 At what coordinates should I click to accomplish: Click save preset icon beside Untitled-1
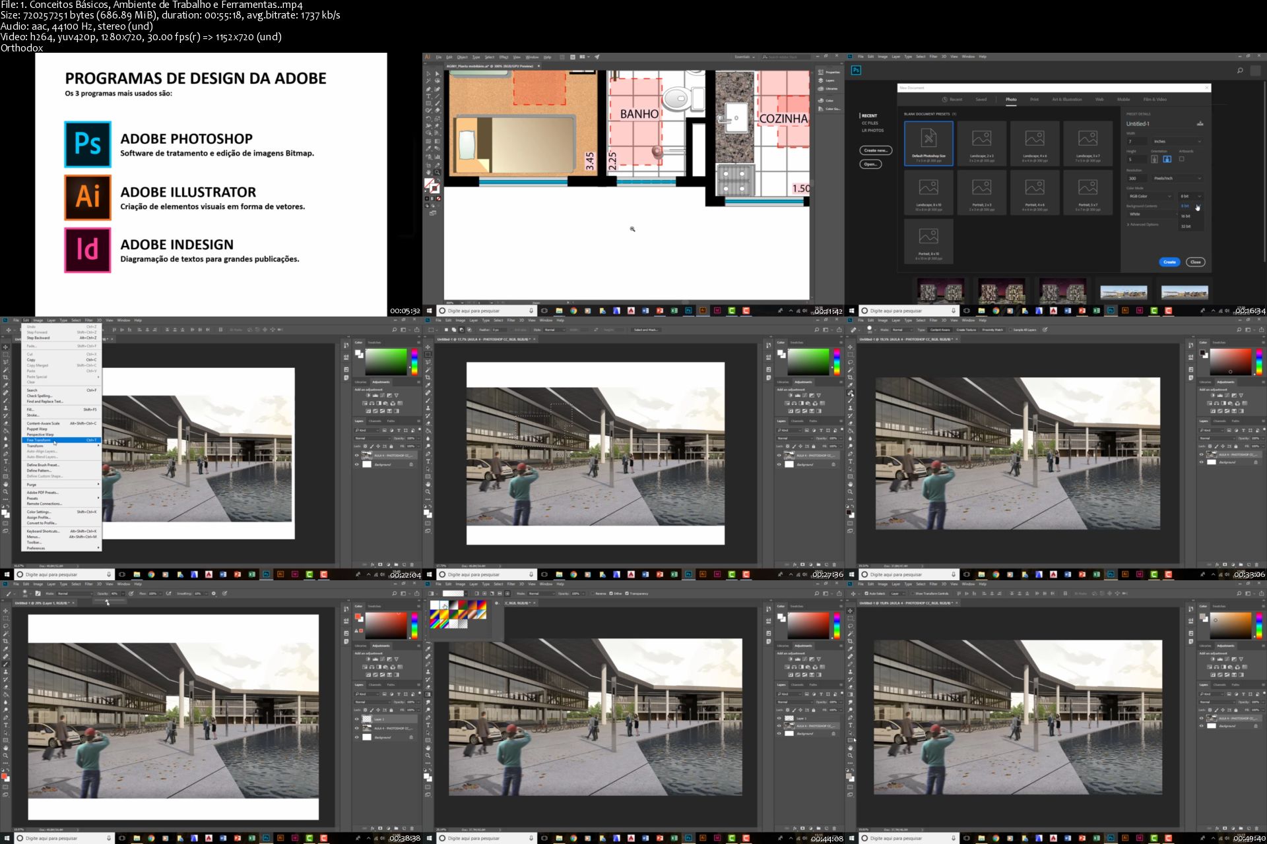pyautogui.click(x=1200, y=123)
